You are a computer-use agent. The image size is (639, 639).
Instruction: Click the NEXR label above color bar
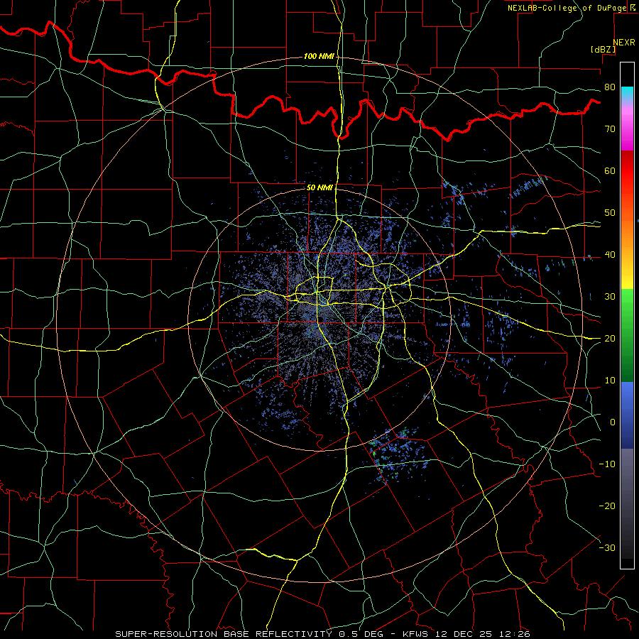pos(623,43)
